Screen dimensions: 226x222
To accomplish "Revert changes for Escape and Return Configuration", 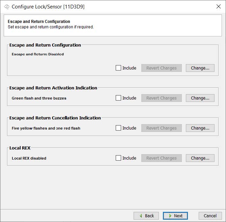I will tap(161, 68).
